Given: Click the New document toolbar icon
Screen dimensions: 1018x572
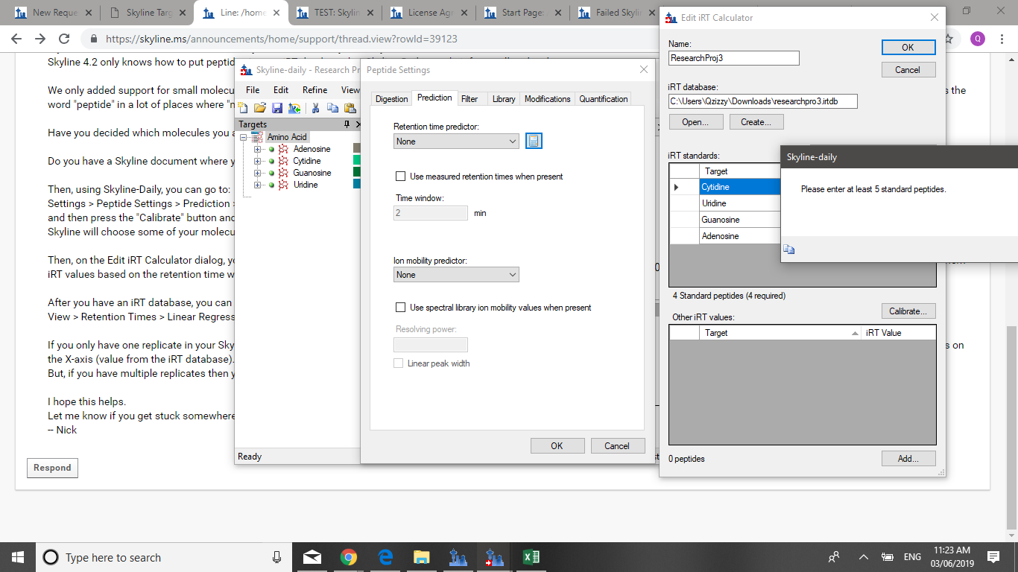Looking at the screenshot, I should 243,109.
